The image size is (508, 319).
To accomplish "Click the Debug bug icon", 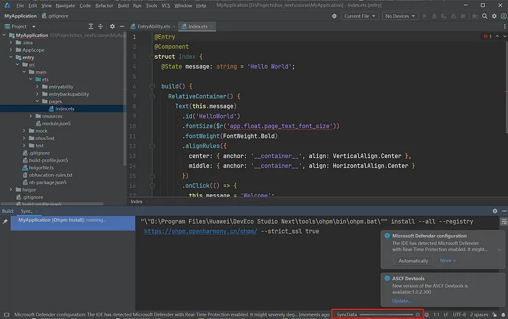I will [434, 16].
